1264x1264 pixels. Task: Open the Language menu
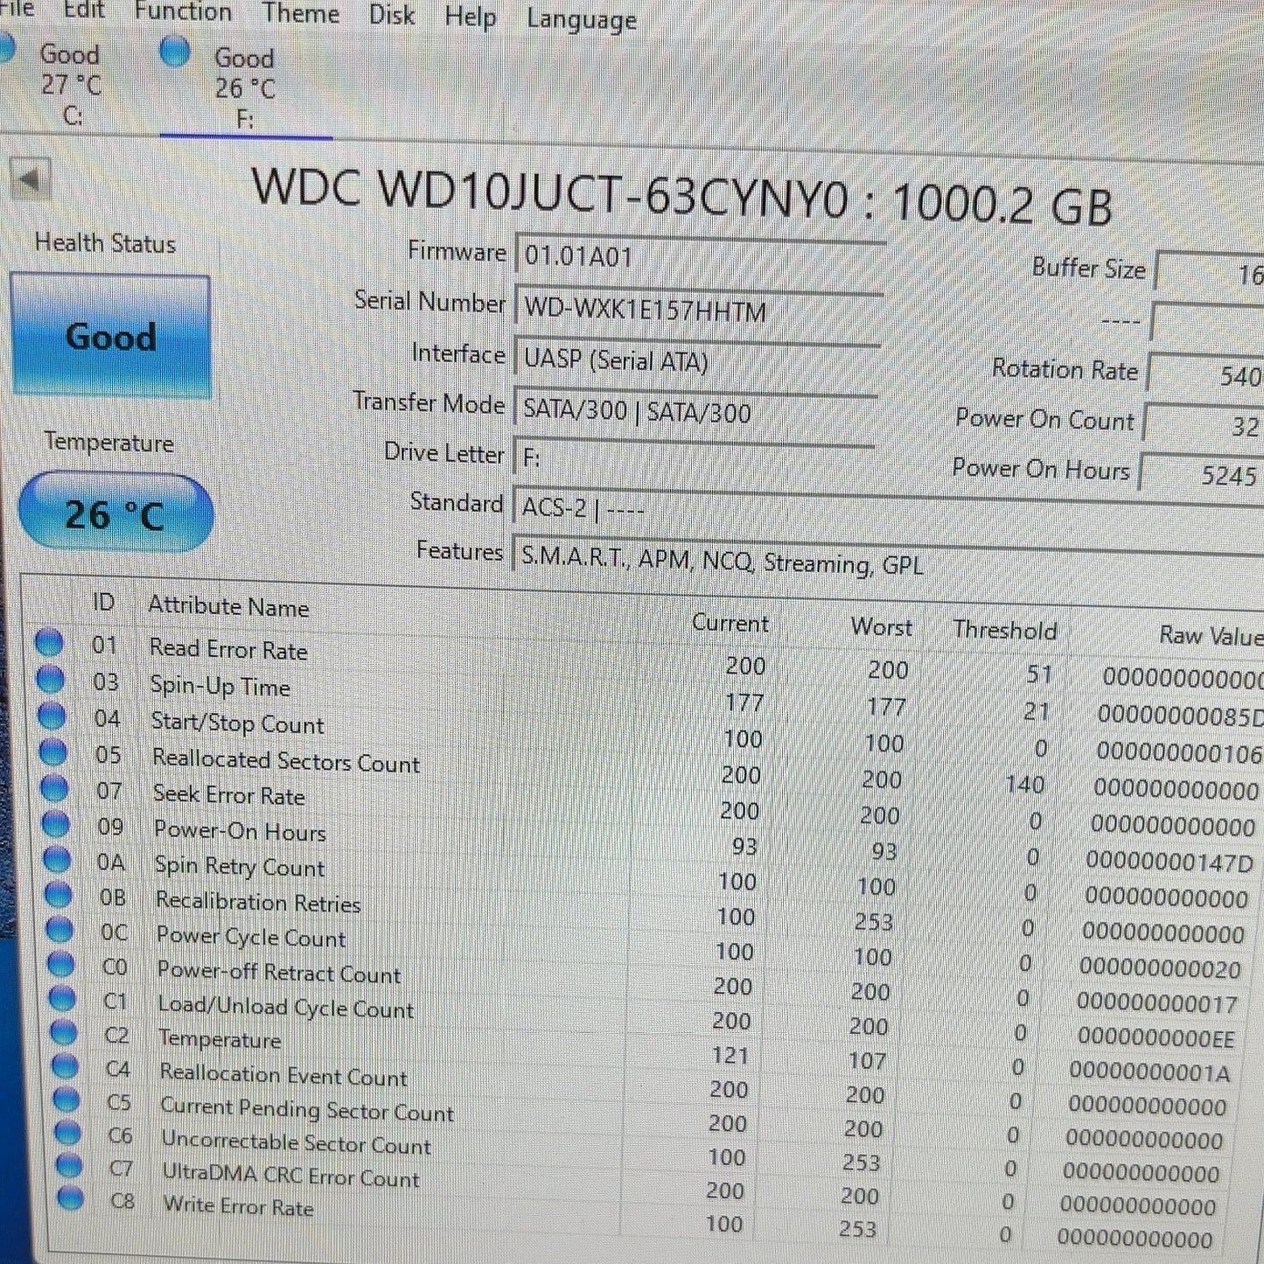pyautogui.click(x=582, y=20)
